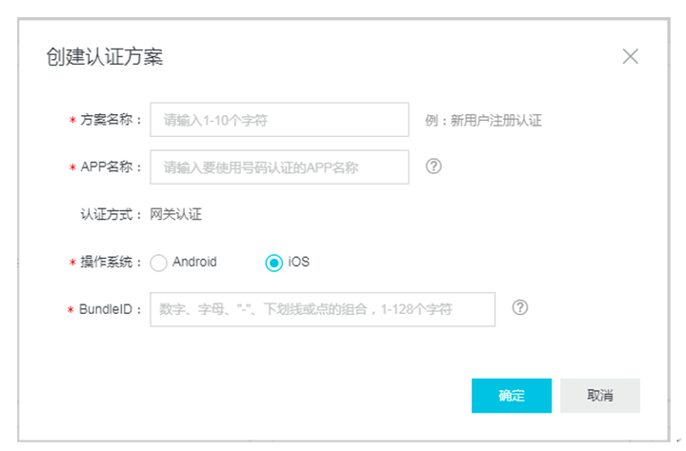Click the BundleID field label

(111, 309)
